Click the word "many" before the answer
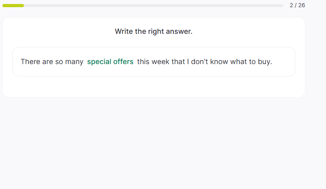Viewport: 326px width, 189px height. point(75,62)
